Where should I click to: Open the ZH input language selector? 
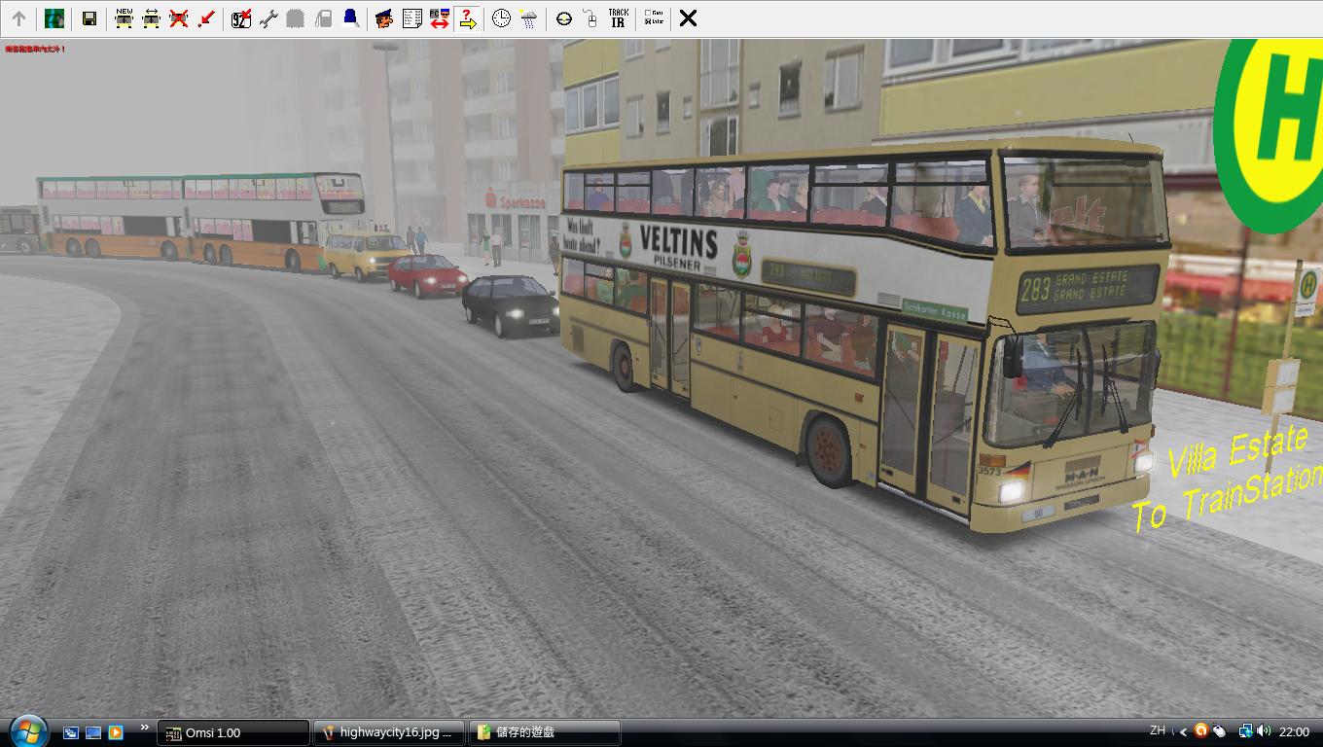(x=1158, y=730)
